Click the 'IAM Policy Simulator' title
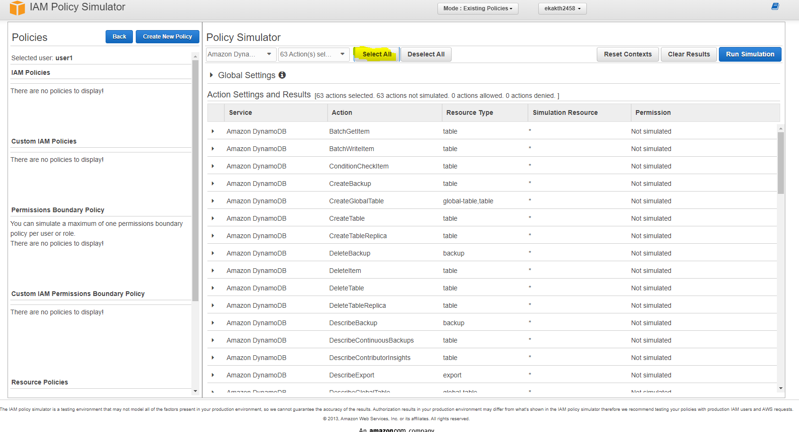This screenshot has width=799, height=432. 77,7
